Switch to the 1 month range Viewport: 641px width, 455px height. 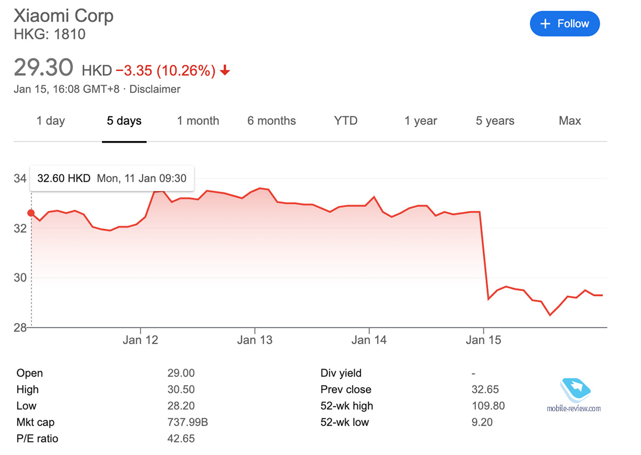[x=198, y=121]
